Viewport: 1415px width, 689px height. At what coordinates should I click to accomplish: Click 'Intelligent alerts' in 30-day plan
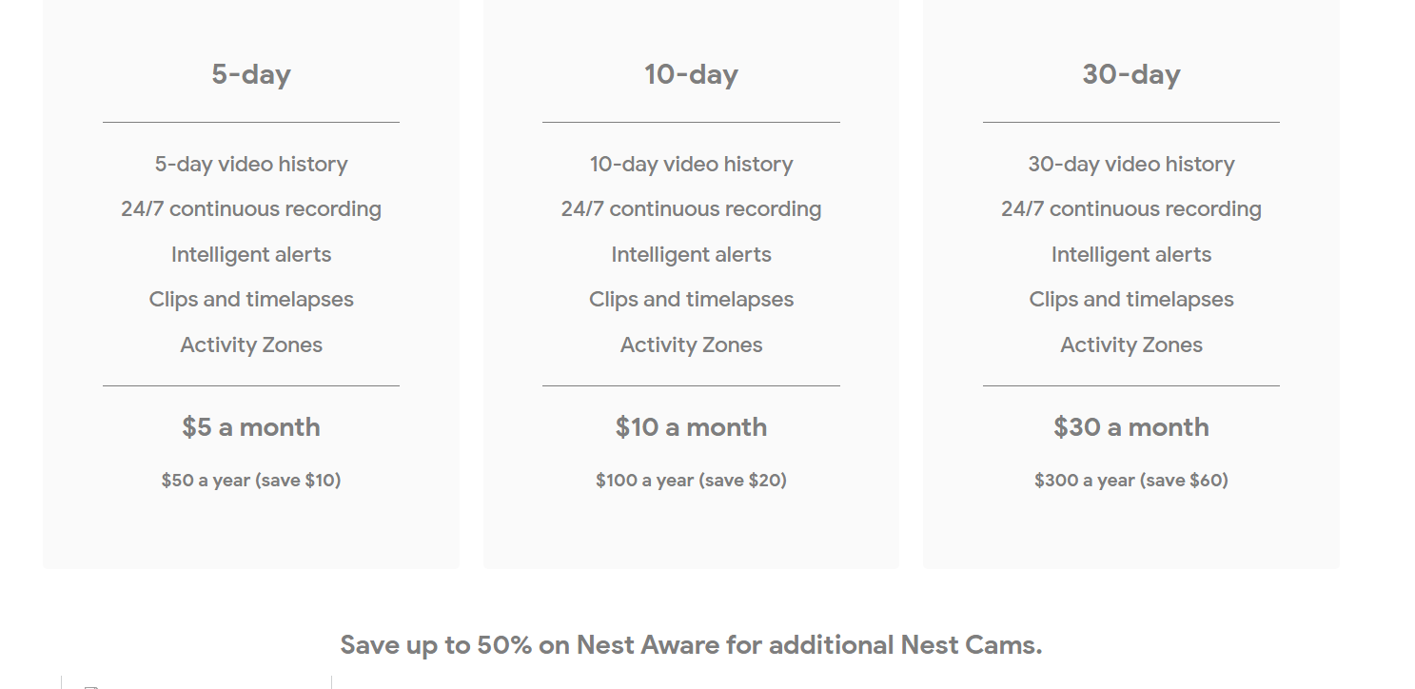tap(1131, 255)
